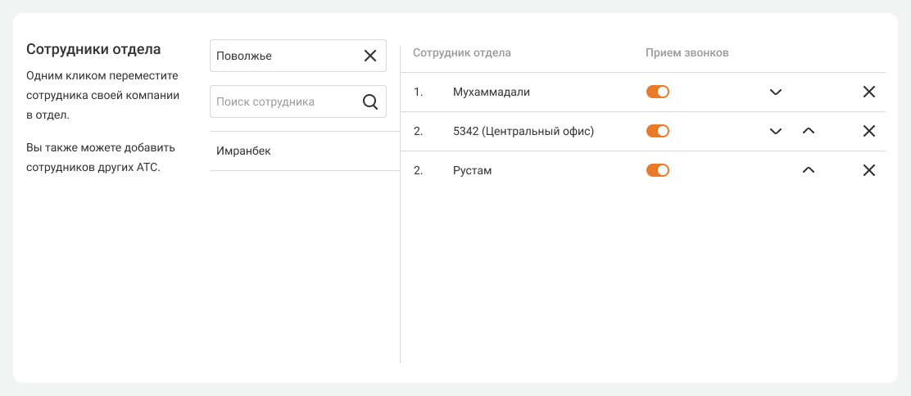Remove 5342 (Центральный офис) from the list

[869, 131]
